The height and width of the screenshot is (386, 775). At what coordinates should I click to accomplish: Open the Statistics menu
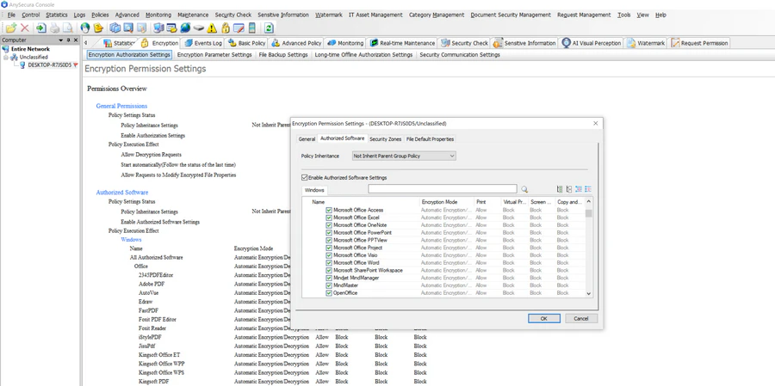click(x=56, y=15)
